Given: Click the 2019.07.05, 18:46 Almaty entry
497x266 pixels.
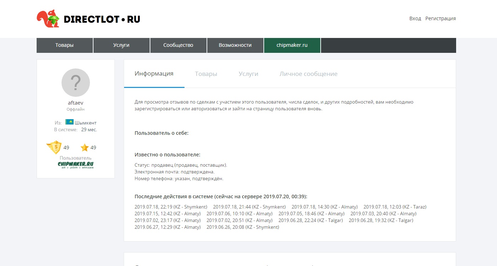Looking at the screenshot, I should click(x=311, y=214).
